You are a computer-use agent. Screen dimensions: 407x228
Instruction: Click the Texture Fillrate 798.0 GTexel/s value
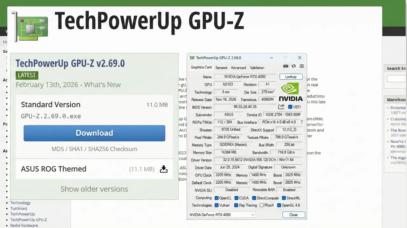pos(286,137)
